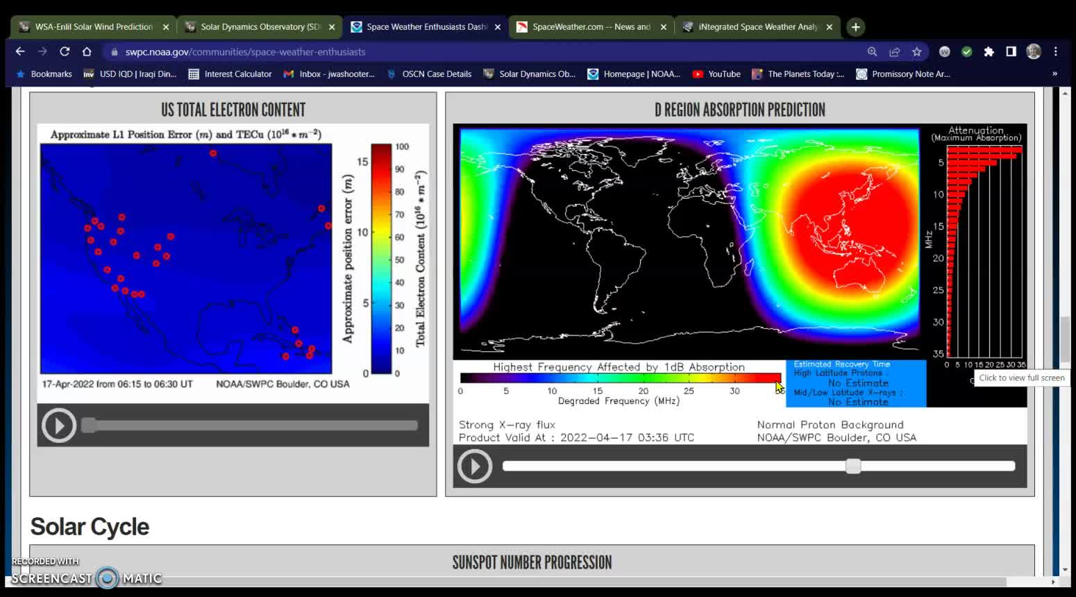Click the zoom magnifier icon in address bar
The image size is (1076, 597).
(873, 51)
